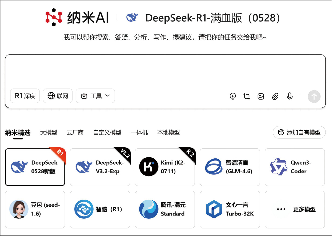
Task: Click the paperclip attachment icon
Action: click(275, 96)
